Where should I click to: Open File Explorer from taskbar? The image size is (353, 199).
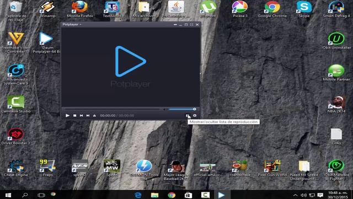click(x=154, y=195)
